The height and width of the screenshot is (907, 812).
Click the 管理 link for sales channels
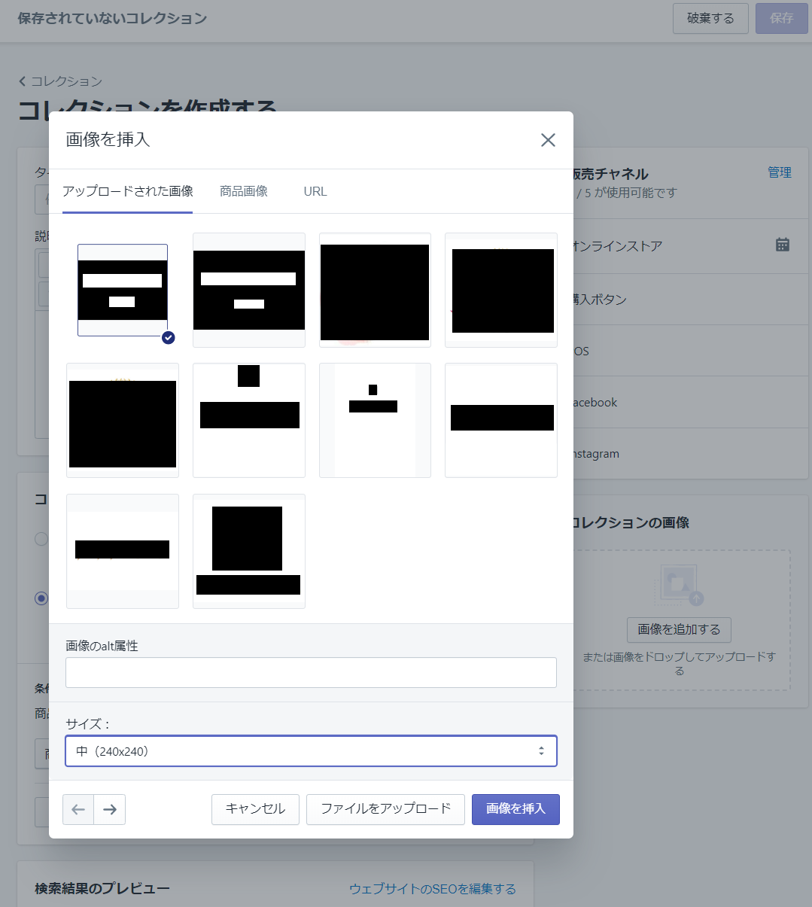780,172
